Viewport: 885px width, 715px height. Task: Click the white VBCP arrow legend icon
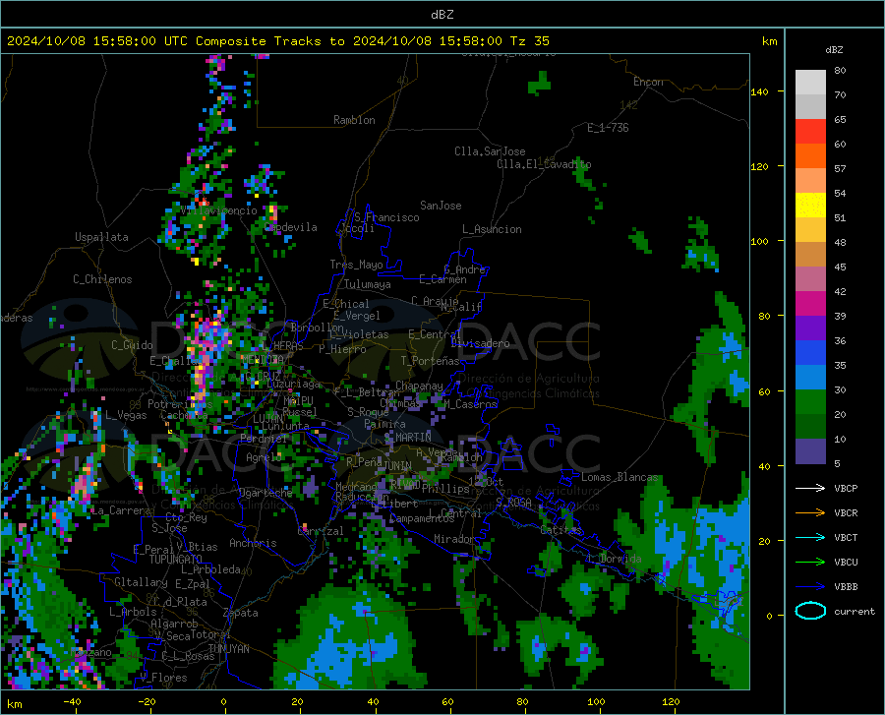[810, 488]
